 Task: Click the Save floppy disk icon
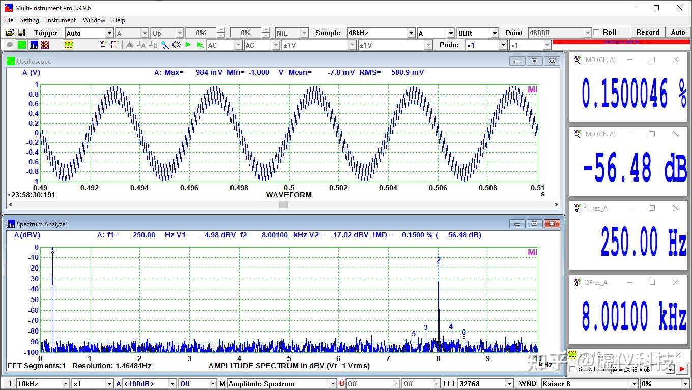pos(21,33)
